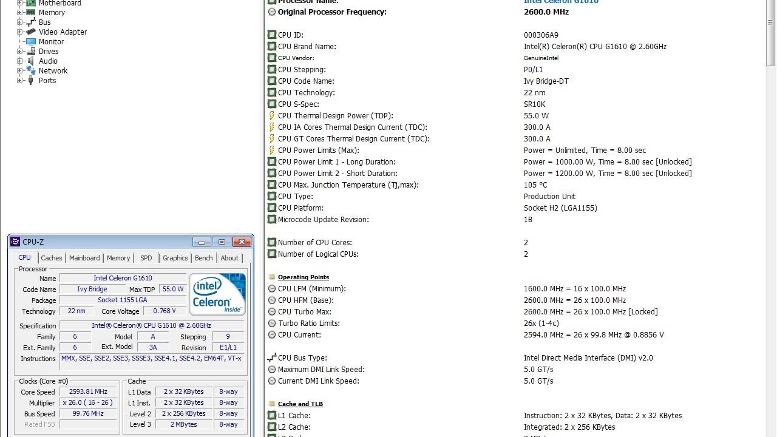The height and width of the screenshot is (437, 777).
Task: Expand the Network tree node
Action: [19, 70]
